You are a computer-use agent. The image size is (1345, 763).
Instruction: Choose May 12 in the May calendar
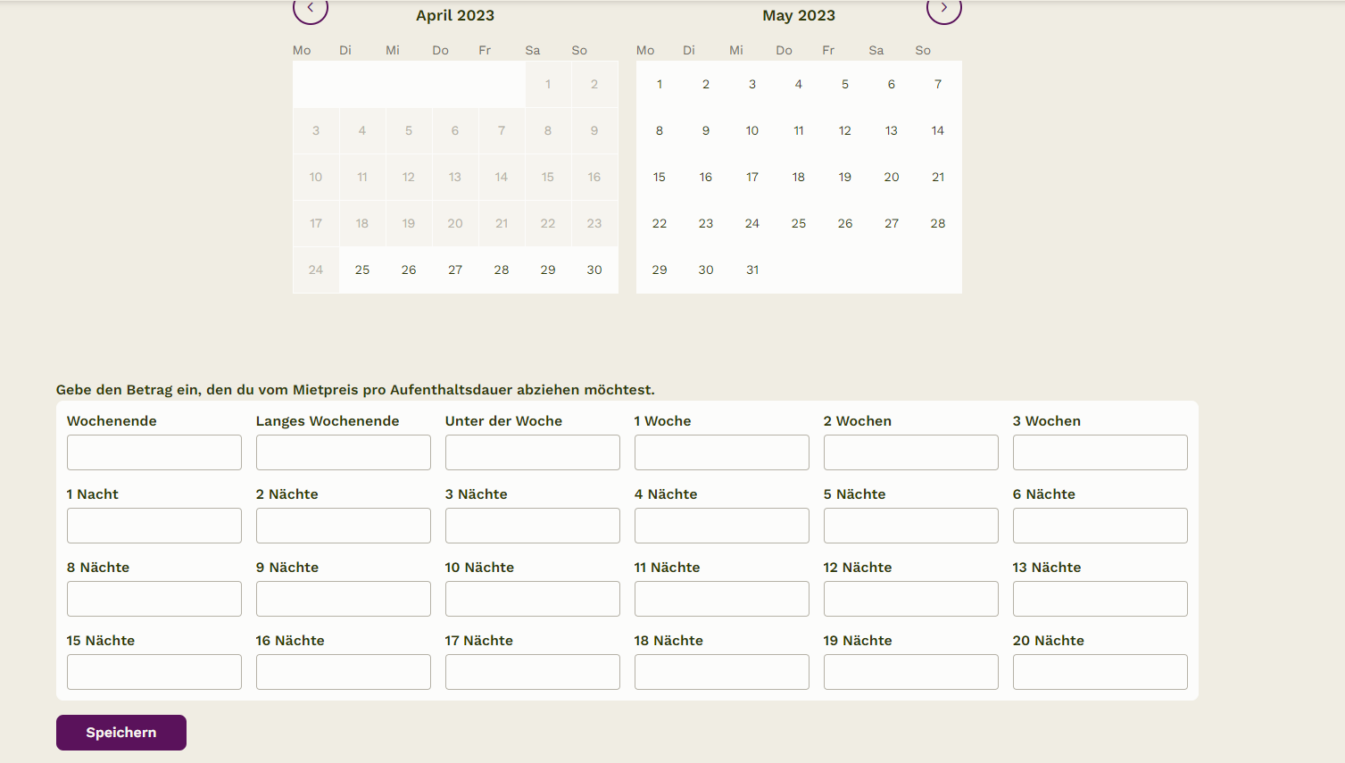click(x=845, y=130)
